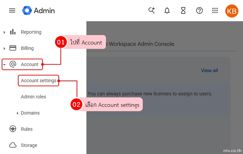Open the sparkle search icon

click(152, 10)
